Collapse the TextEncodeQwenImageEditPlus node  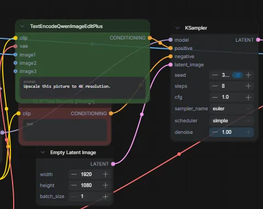[22, 26]
